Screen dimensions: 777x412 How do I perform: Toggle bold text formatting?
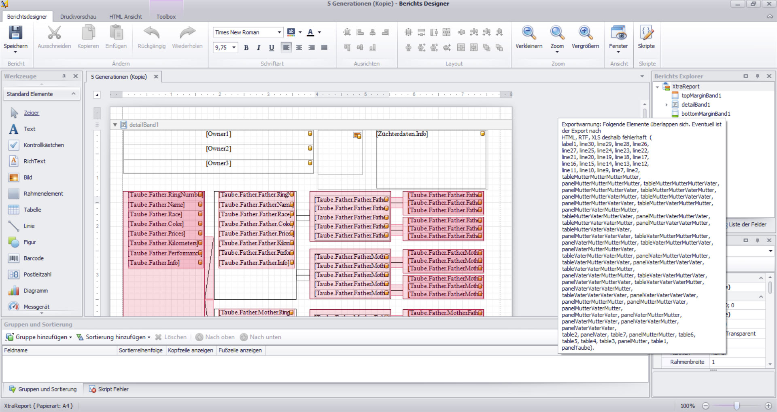[246, 48]
